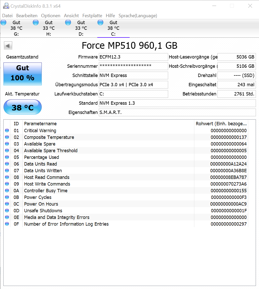Open the Ansicht menu
The height and width of the screenshot is (289, 259).
71,16
